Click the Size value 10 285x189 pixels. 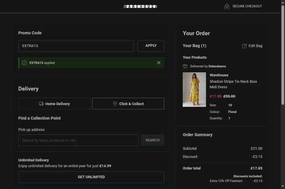tap(230, 105)
